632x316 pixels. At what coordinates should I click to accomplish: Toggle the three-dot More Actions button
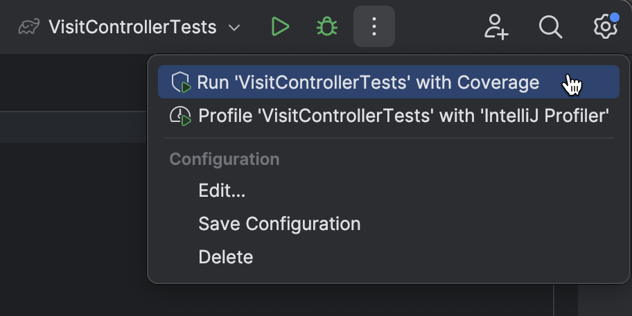pyautogui.click(x=374, y=28)
